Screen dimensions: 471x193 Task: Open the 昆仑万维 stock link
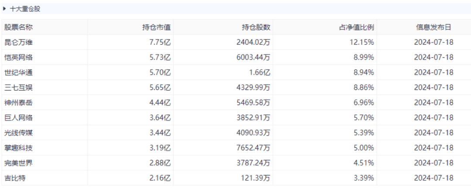point(18,42)
